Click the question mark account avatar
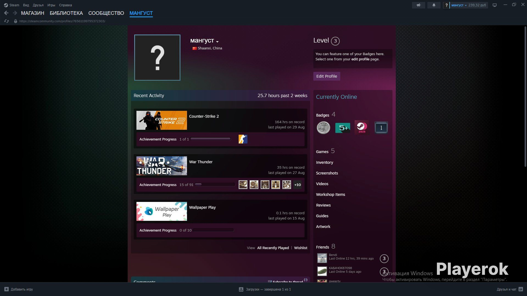The width and height of the screenshot is (527, 296). pos(446,5)
